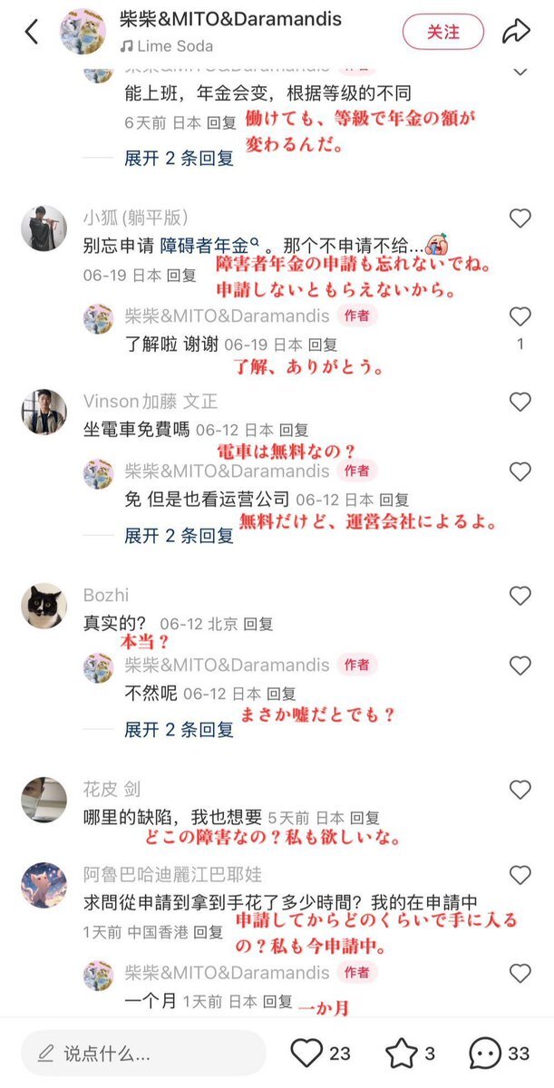
Task: Expand the 2 replies under 免 但是也看运营公司
Action: coord(179,536)
